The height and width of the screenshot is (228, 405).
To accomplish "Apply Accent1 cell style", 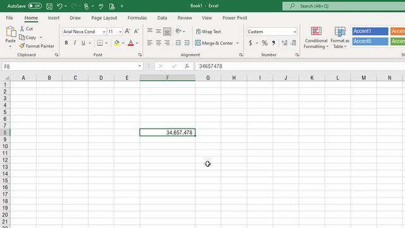I will point(370,31).
